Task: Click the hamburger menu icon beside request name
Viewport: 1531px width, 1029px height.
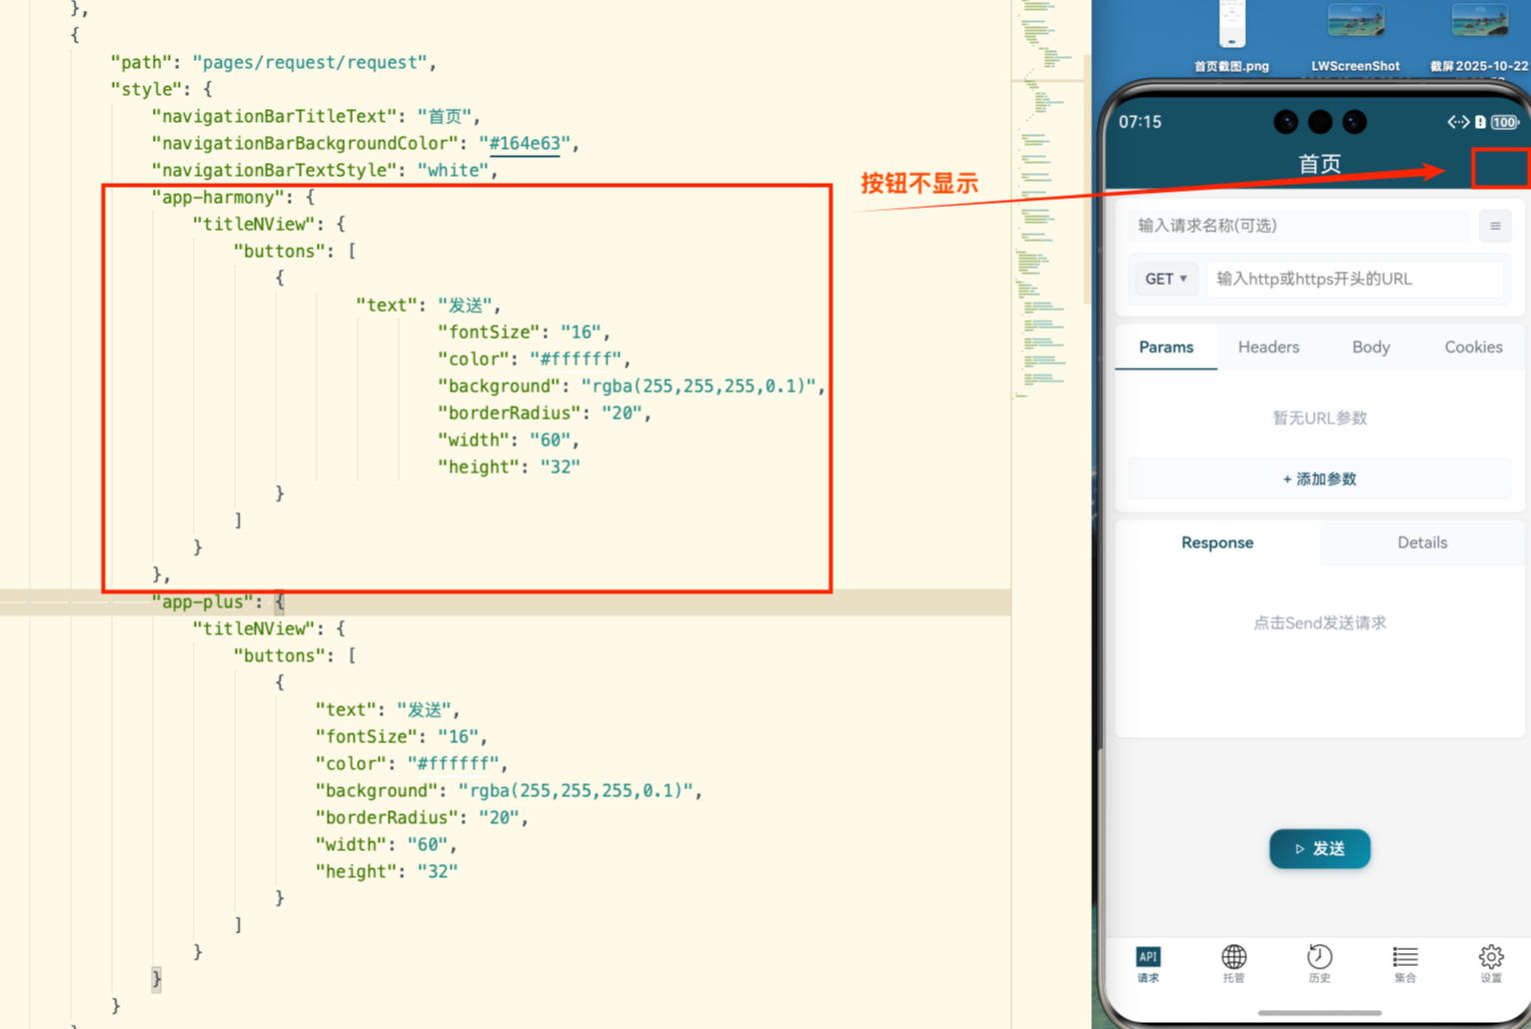Action: 1495,226
